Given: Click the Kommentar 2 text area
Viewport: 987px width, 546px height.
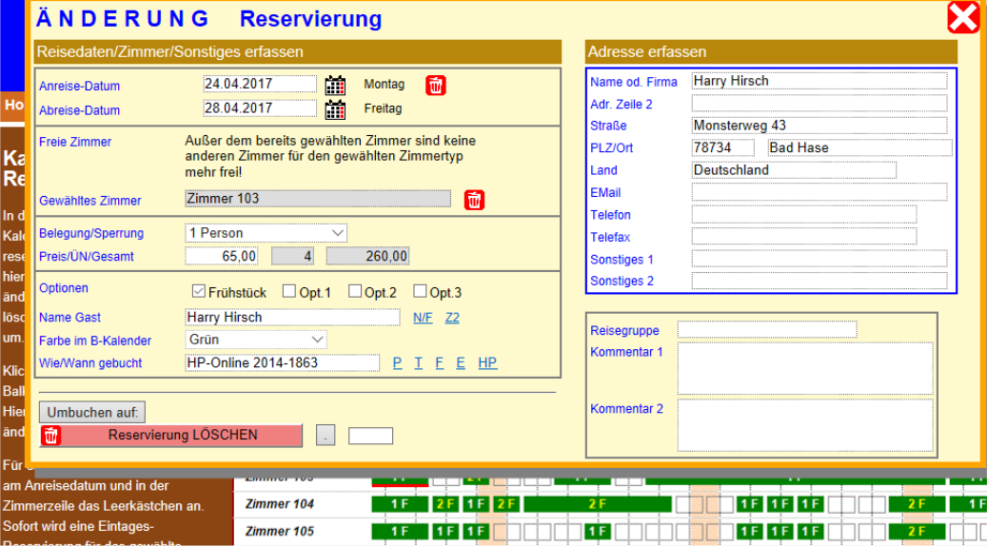Looking at the screenshot, I should [805, 425].
